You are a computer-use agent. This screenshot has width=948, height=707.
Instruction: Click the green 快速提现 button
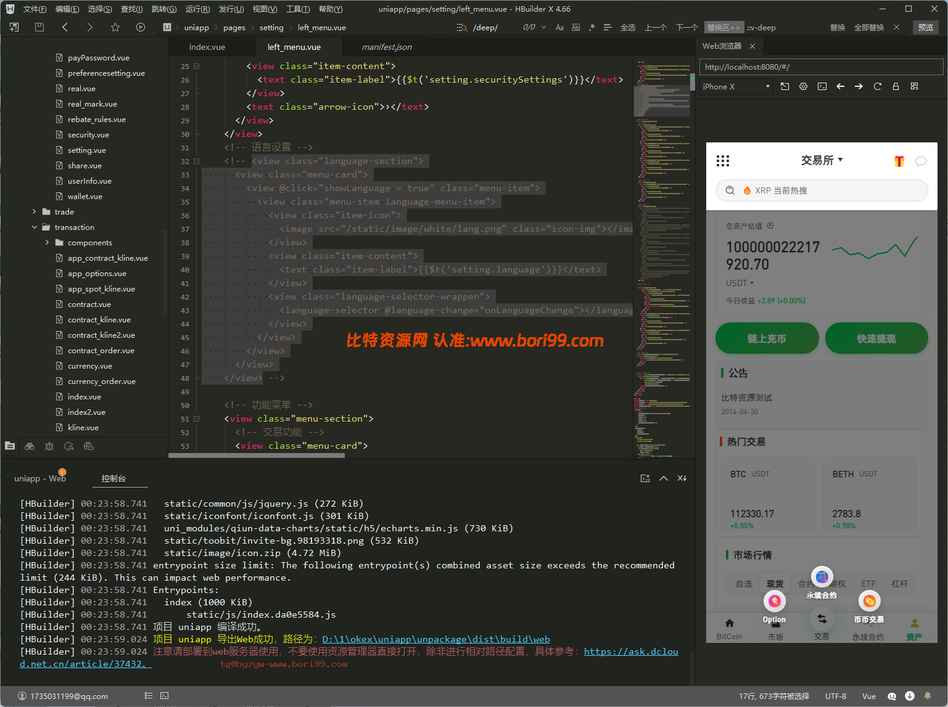(876, 338)
